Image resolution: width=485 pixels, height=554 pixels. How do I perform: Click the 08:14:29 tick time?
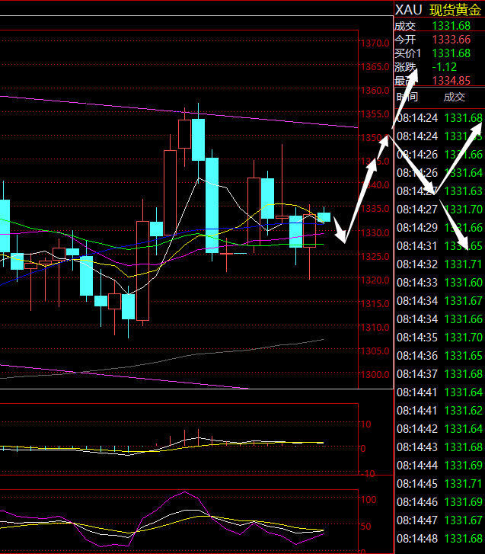coord(417,228)
